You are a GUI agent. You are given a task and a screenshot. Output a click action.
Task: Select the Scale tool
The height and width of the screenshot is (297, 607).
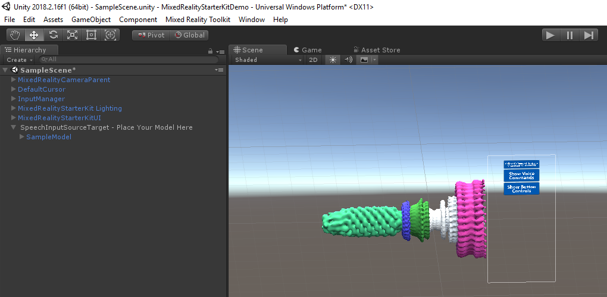click(x=72, y=35)
